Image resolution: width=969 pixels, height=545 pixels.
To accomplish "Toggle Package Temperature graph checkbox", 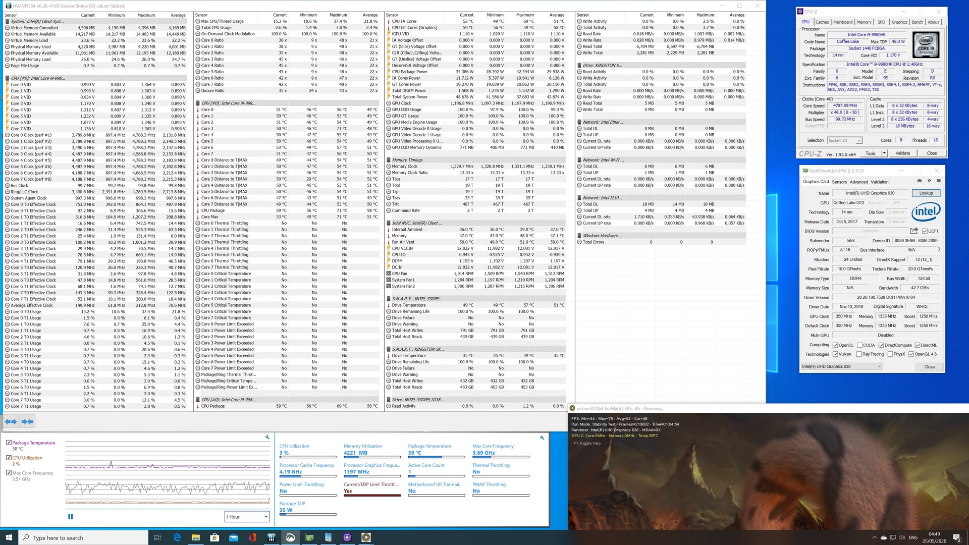I will [9, 443].
